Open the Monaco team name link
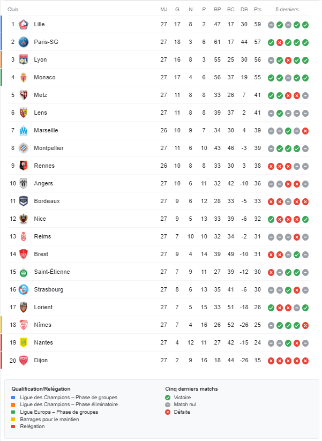The width and height of the screenshot is (322, 441). (44, 77)
